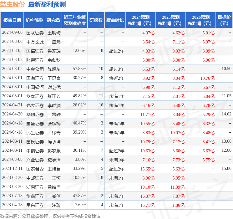Select the 华泰证券 institution cell
This screenshot has width=233, height=219.
35,96
